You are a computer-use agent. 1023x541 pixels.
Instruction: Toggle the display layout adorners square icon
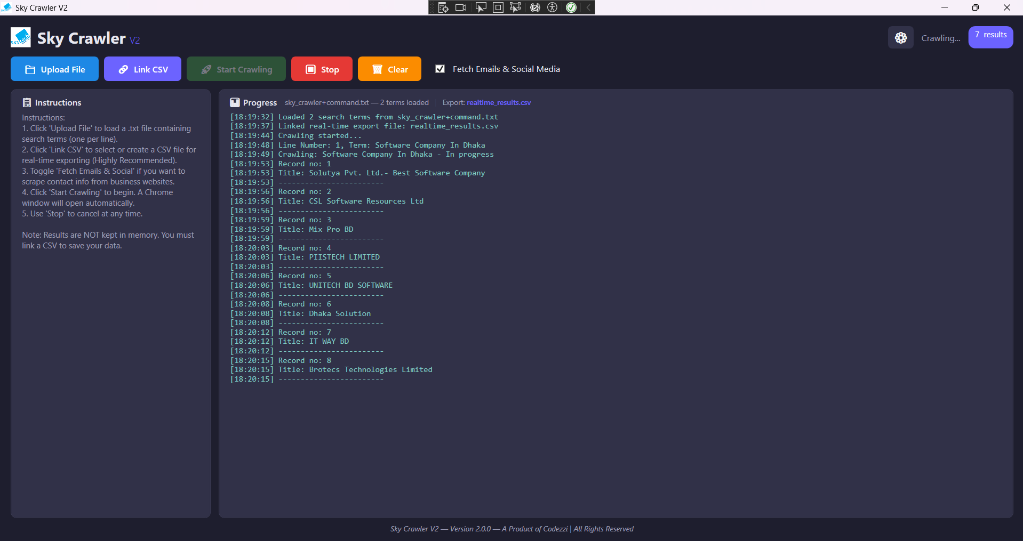coord(498,7)
